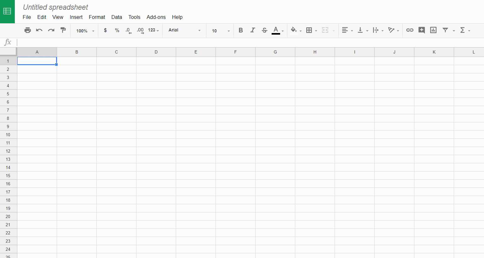Insert a comment using the toolbar icon

pyautogui.click(x=422, y=30)
